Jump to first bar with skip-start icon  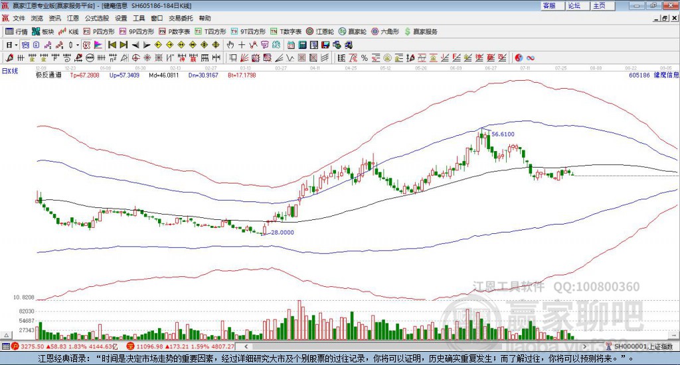click(x=112, y=45)
